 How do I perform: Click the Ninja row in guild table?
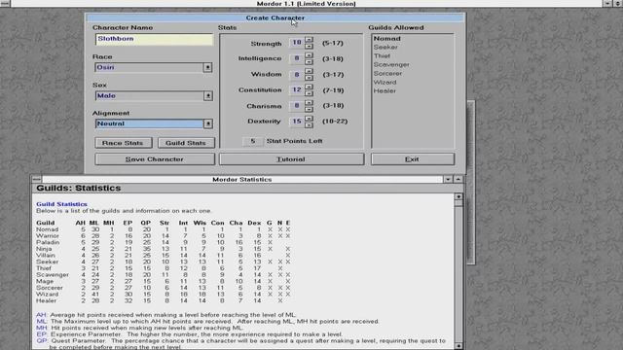click(163, 249)
